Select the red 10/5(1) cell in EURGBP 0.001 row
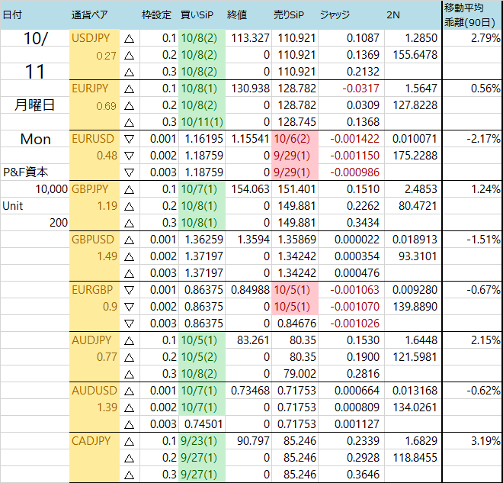This screenshot has height=483, width=503. [x=295, y=290]
